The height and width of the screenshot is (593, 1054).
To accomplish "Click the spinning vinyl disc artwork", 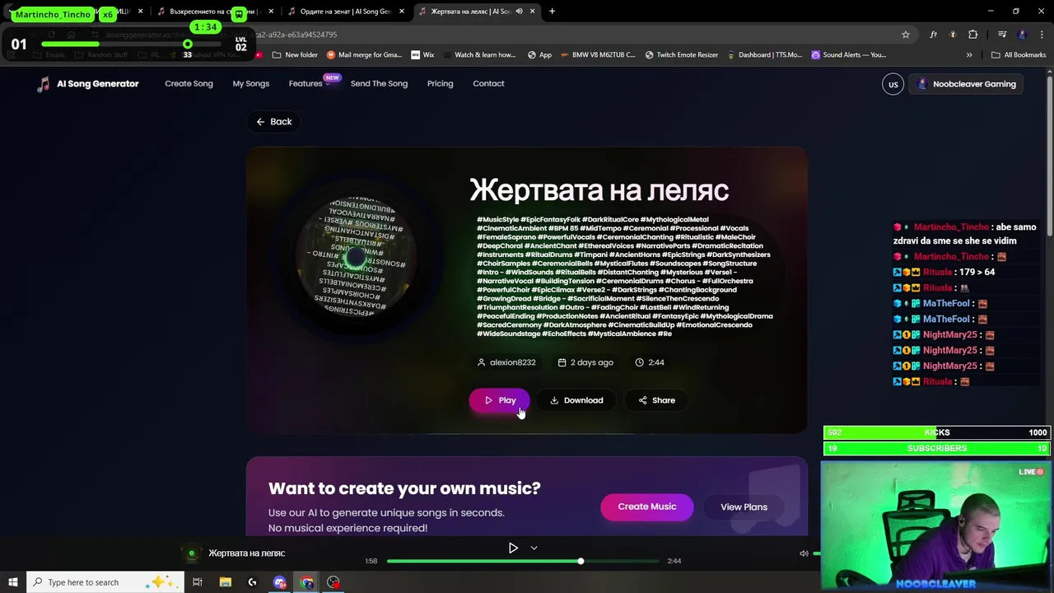I will (356, 257).
